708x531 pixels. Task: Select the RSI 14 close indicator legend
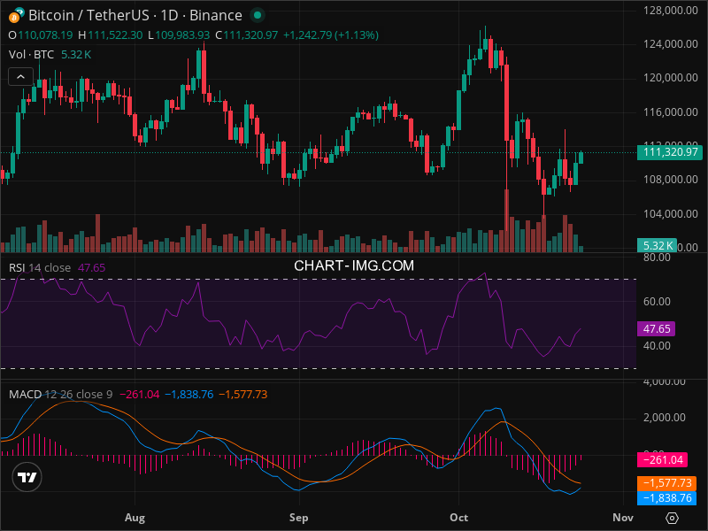point(40,267)
